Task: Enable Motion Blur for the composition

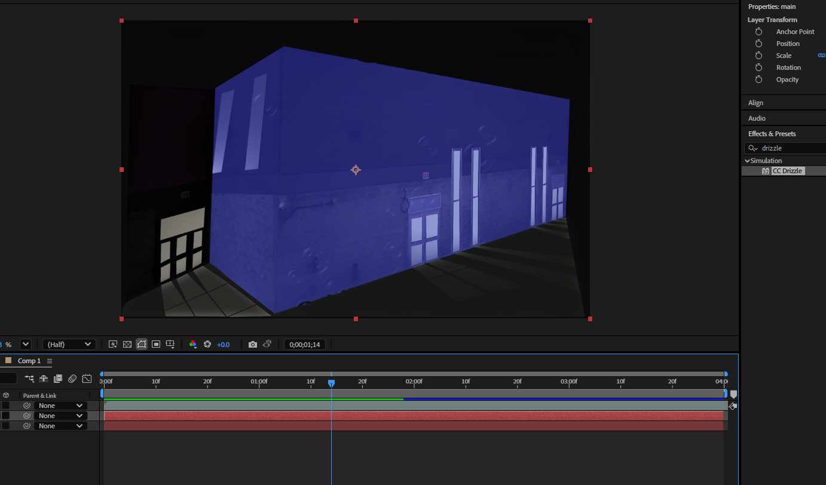Action: click(72, 379)
